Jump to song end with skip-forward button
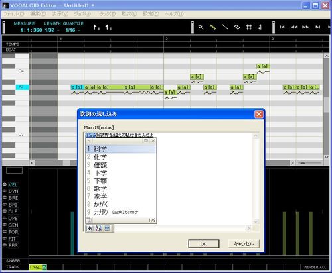332x273 pixels. click(x=318, y=27)
